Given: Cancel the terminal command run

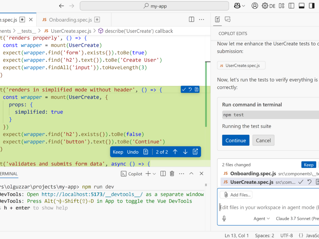Looking at the screenshot, I should click(263, 140).
